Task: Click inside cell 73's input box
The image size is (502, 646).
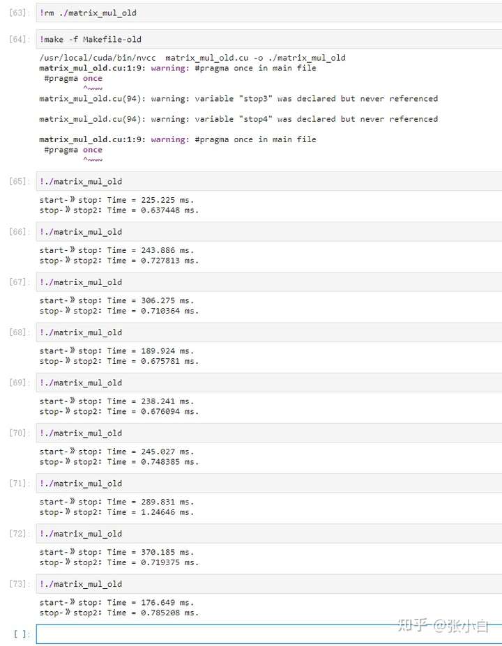Action: point(268,583)
